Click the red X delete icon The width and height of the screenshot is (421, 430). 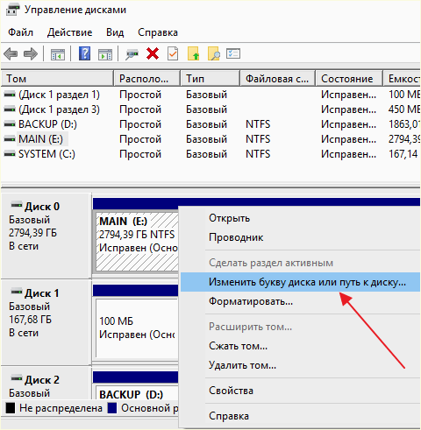pyautogui.click(x=153, y=53)
